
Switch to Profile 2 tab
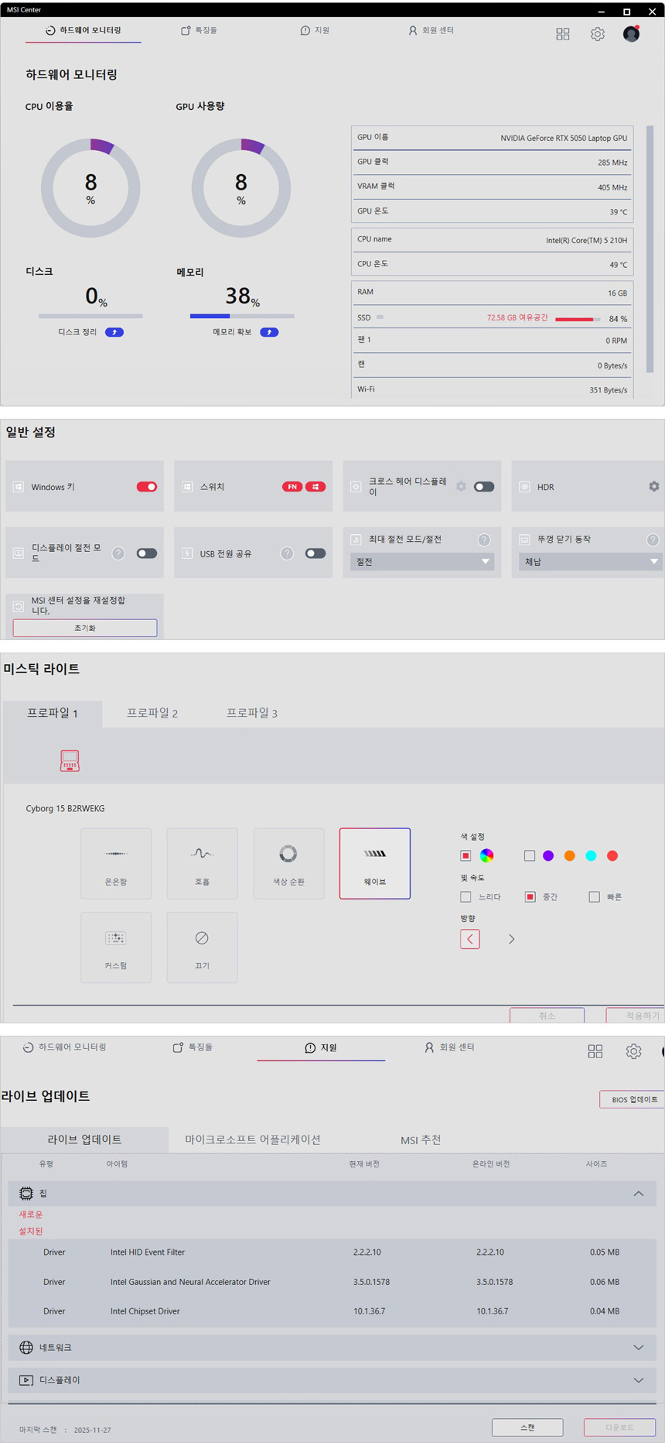pyautogui.click(x=152, y=713)
